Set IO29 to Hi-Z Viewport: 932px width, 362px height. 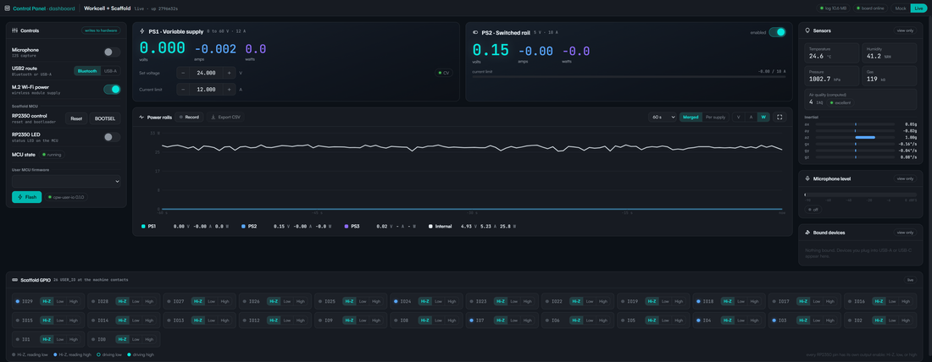click(x=47, y=301)
